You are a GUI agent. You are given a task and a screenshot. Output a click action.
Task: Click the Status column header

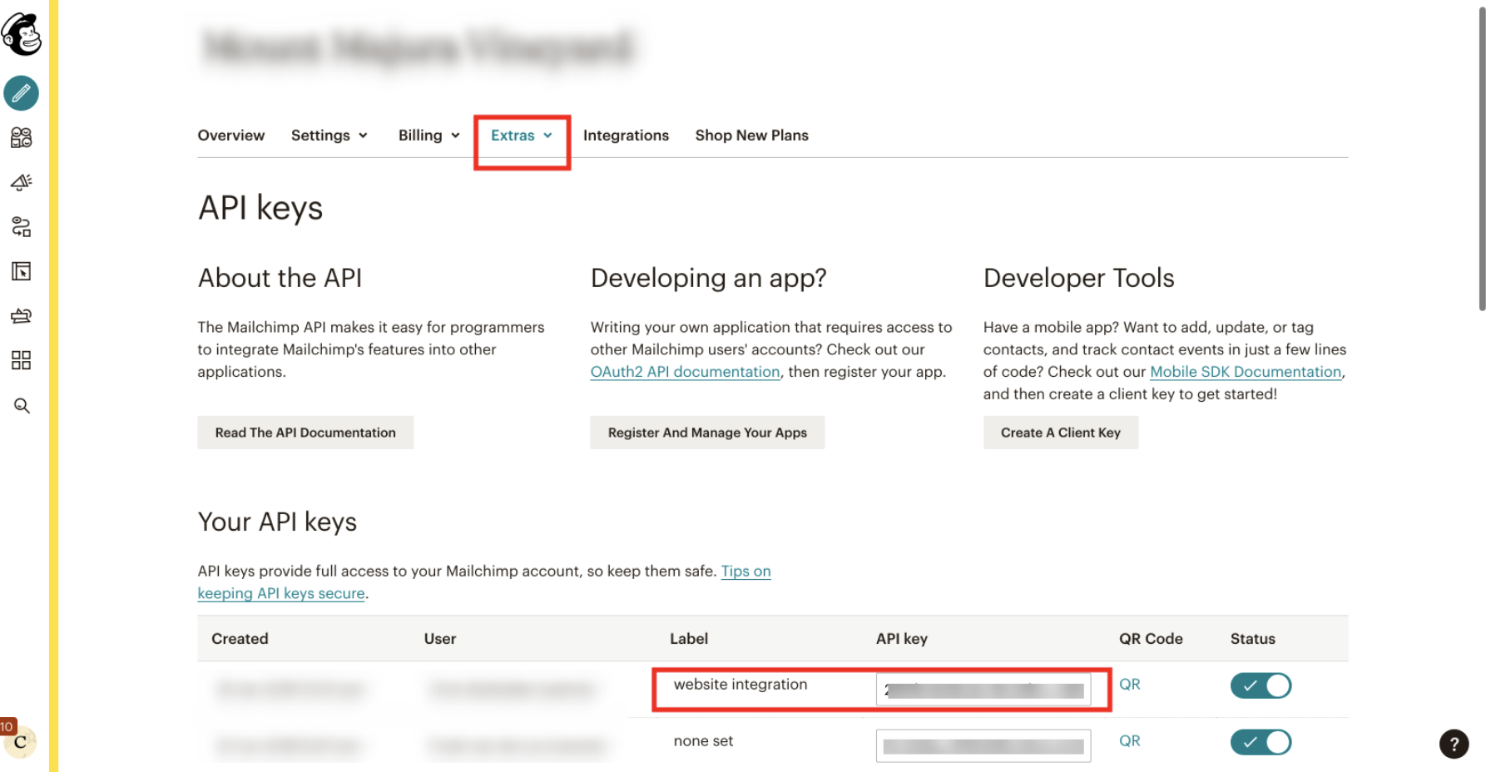tap(1253, 639)
